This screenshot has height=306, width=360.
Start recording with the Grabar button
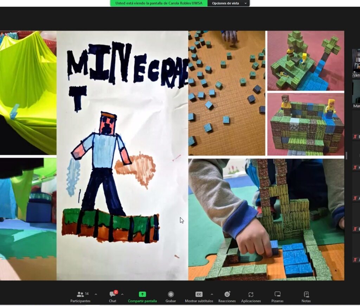171,297
